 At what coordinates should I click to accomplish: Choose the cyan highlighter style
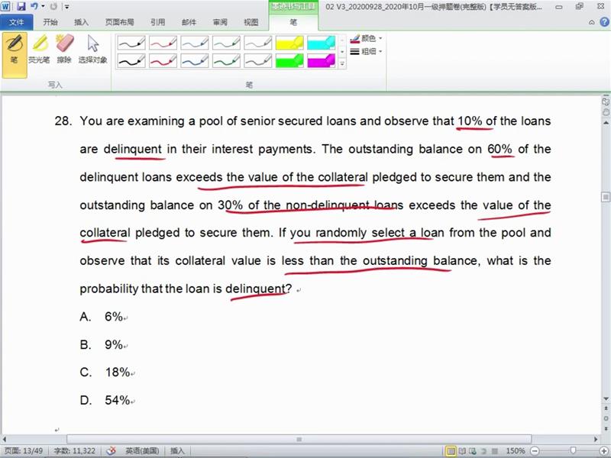pyautogui.click(x=321, y=43)
